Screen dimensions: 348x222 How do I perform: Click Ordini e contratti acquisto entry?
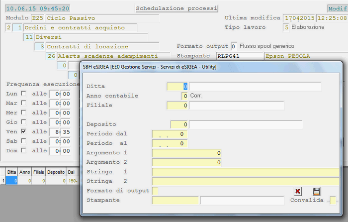[81, 28]
